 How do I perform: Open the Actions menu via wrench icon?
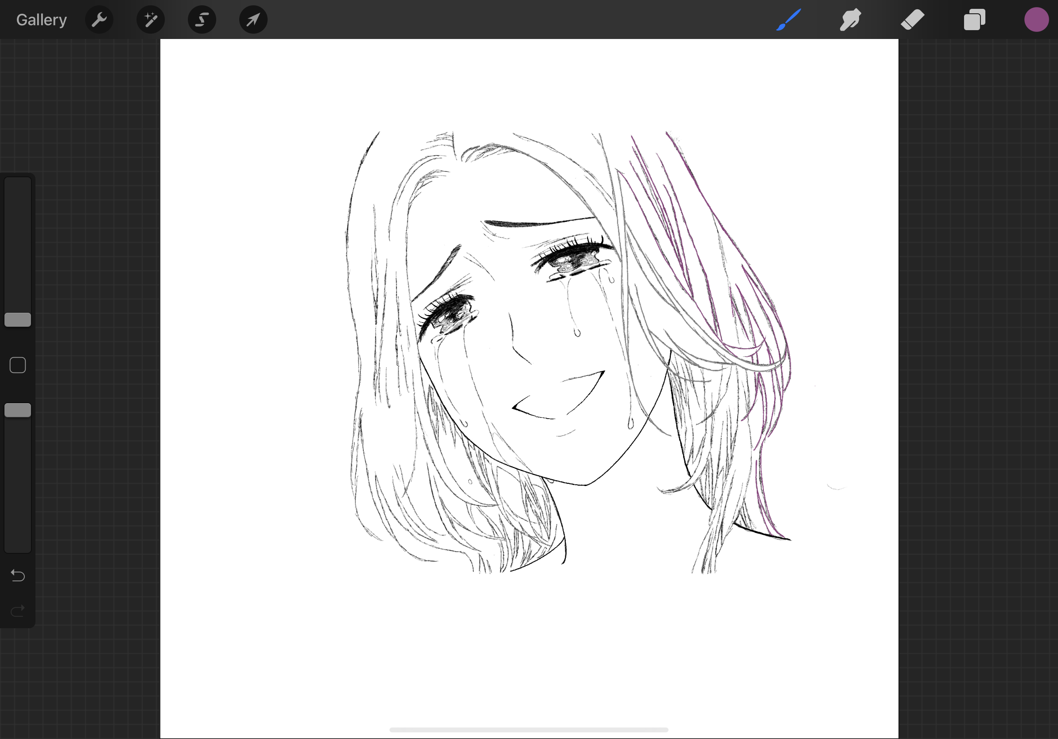coord(99,19)
